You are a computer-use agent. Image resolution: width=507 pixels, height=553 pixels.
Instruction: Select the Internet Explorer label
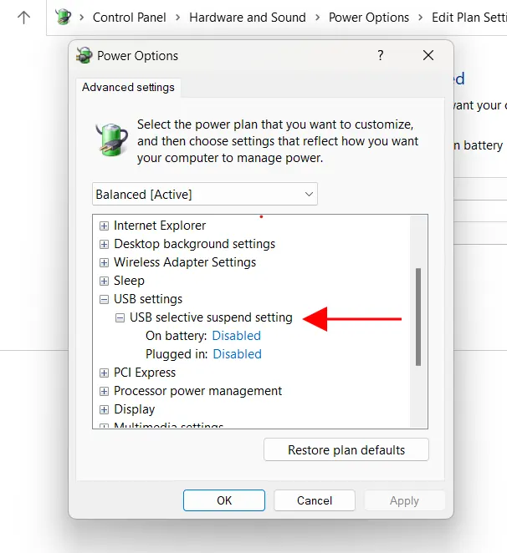[x=160, y=226]
